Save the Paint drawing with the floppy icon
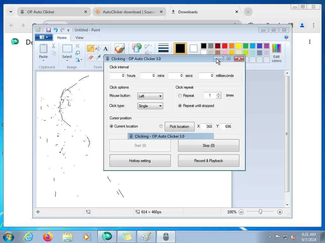This screenshot has width=325, height=243. pyautogui.click(x=49, y=30)
